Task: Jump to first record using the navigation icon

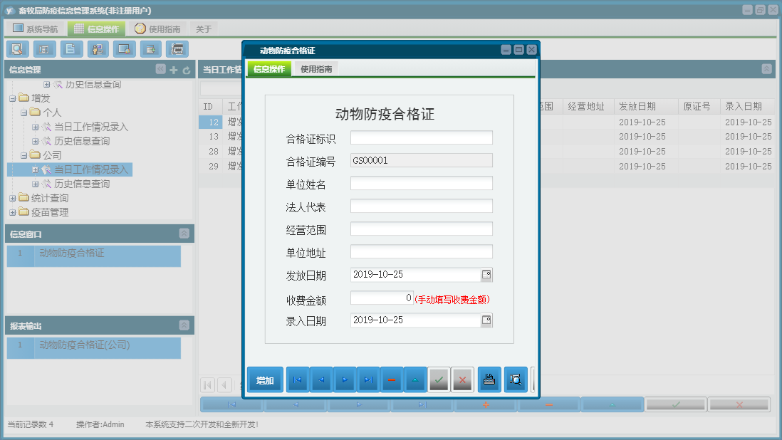Action: pos(297,379)
